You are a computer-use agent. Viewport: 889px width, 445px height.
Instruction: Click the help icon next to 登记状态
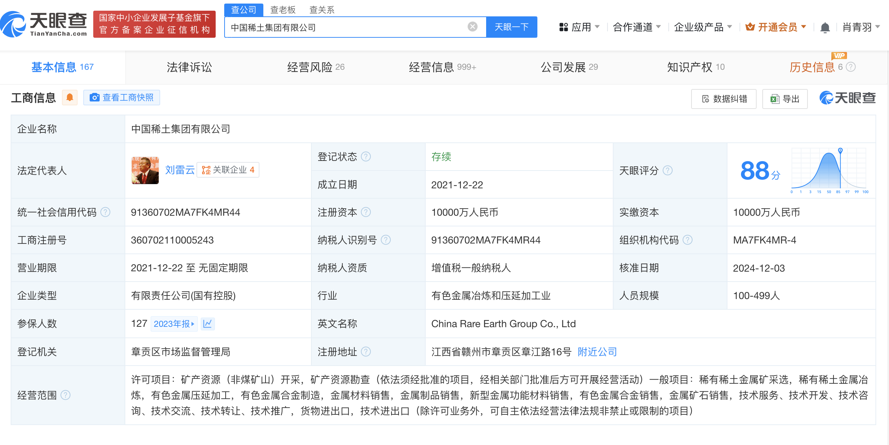366,157
